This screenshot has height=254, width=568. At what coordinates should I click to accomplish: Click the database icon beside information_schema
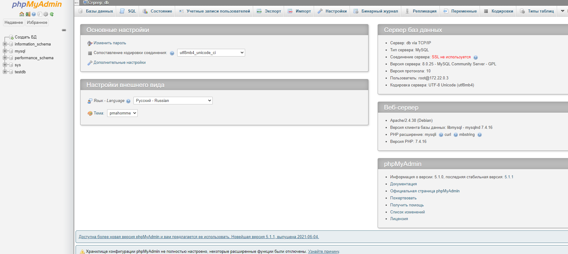click(11, 44)
